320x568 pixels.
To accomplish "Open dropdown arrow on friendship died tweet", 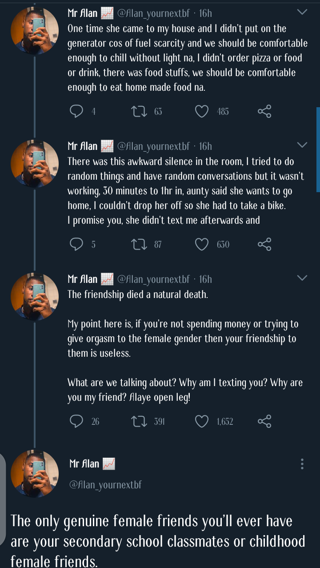I will tap(302, 278).
